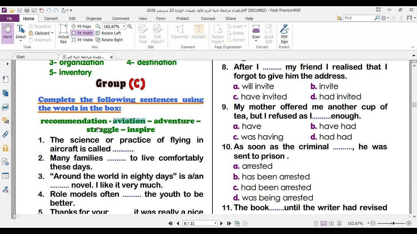Select the Hand tool

point(7,32)
